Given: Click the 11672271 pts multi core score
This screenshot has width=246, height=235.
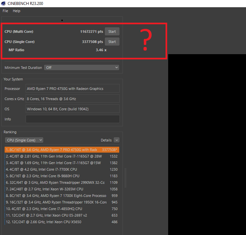Looking at the screenshot, I should 92,32.
